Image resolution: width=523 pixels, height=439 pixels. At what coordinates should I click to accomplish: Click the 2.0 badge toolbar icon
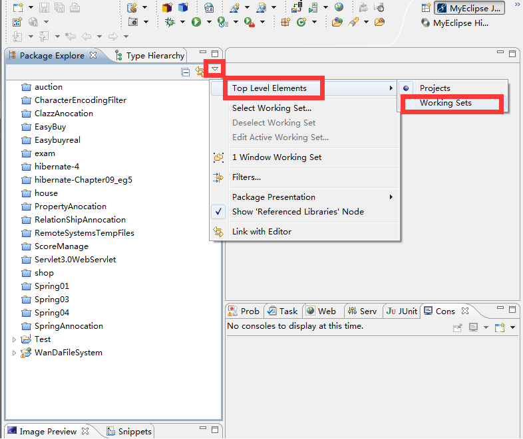209,7
